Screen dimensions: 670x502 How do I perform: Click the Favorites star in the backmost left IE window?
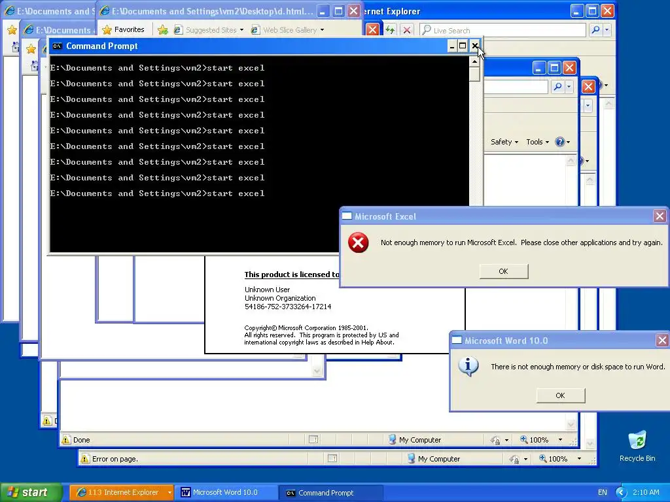(12, 30)
